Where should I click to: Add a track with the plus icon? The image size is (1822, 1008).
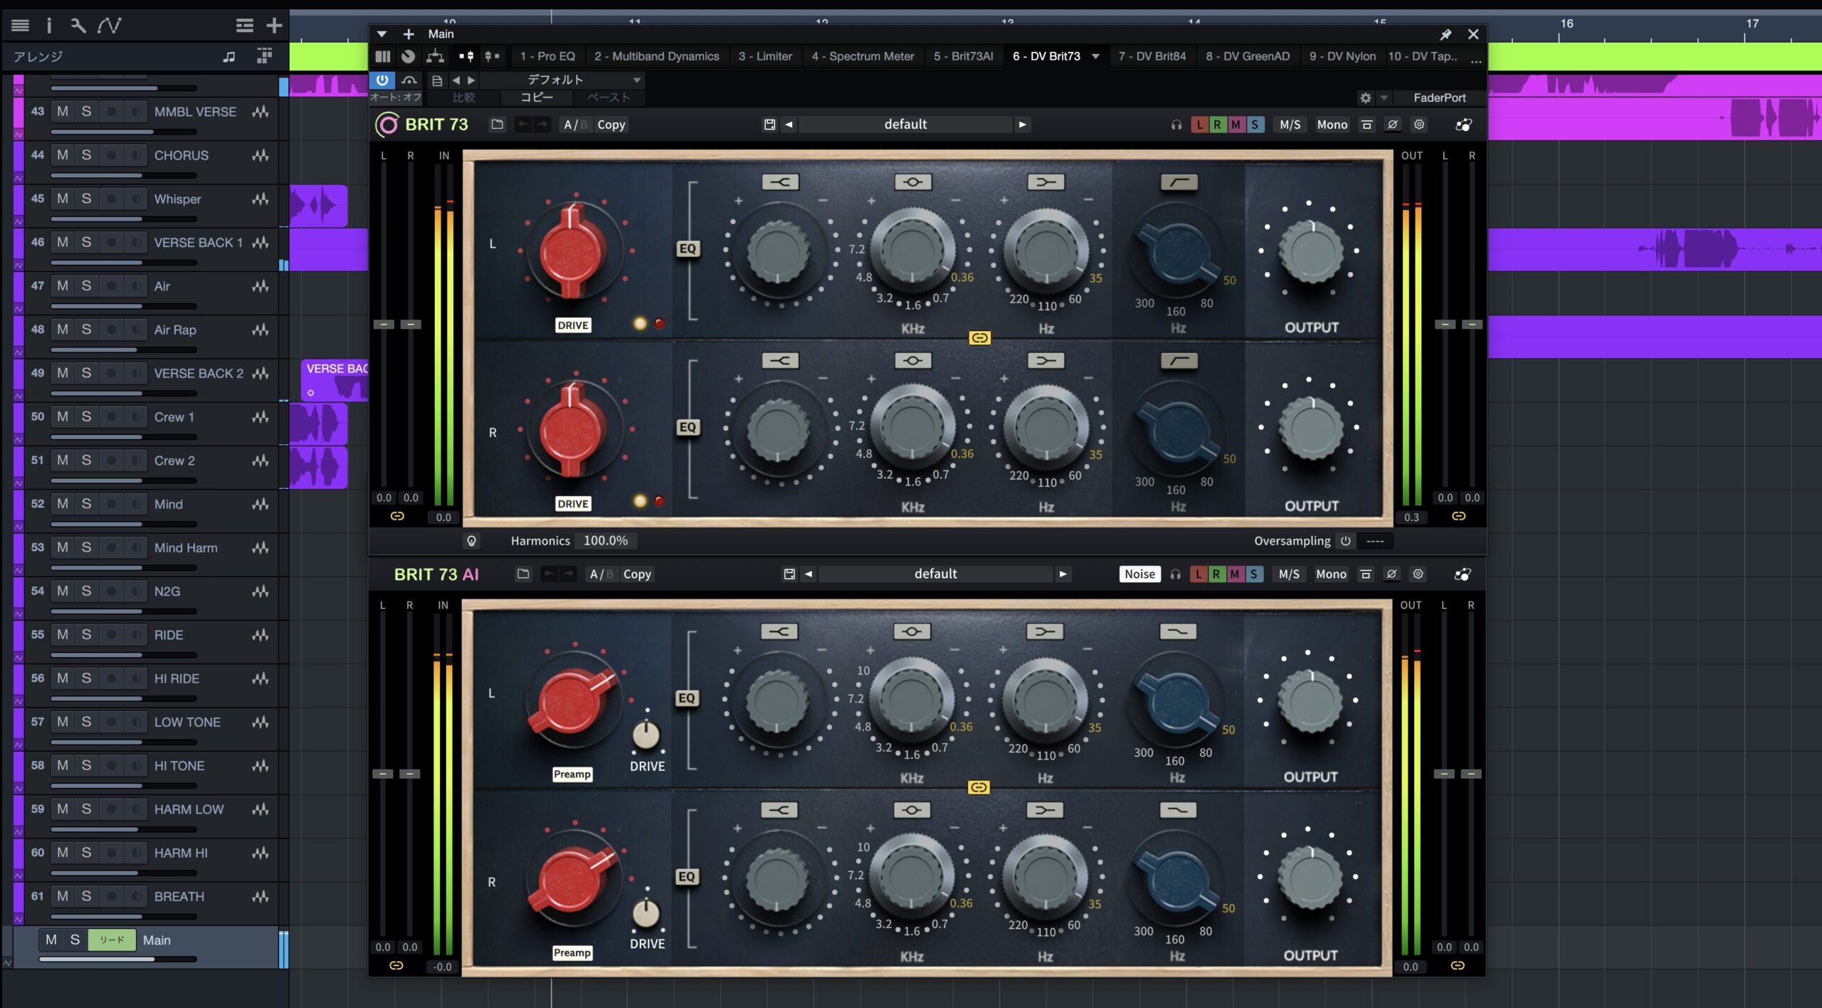(274, 26)
